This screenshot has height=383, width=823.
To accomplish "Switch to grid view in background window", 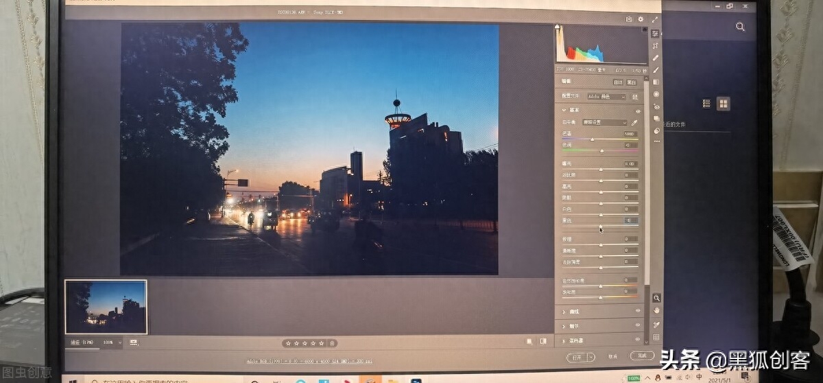I will 723,104.
